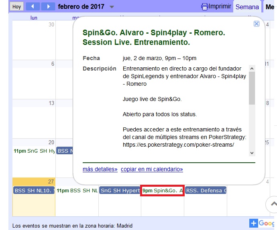This screenshot has height=230, width=277.
Task: Click the lun column header
Action: coord(34,18)
